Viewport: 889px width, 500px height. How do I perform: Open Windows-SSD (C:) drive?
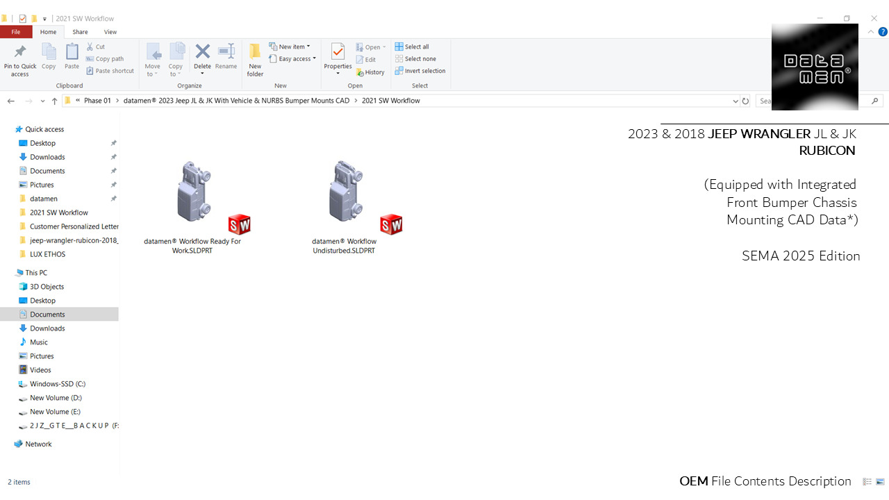[58, 384]
